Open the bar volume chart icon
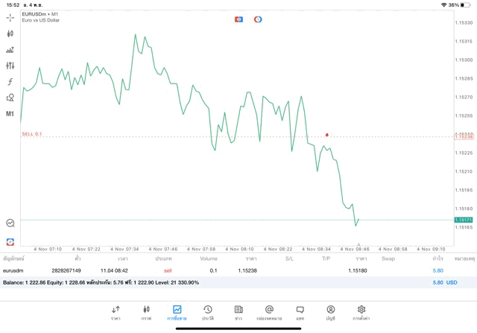This screenshot has height=333, width=477. tap(10, 50)
